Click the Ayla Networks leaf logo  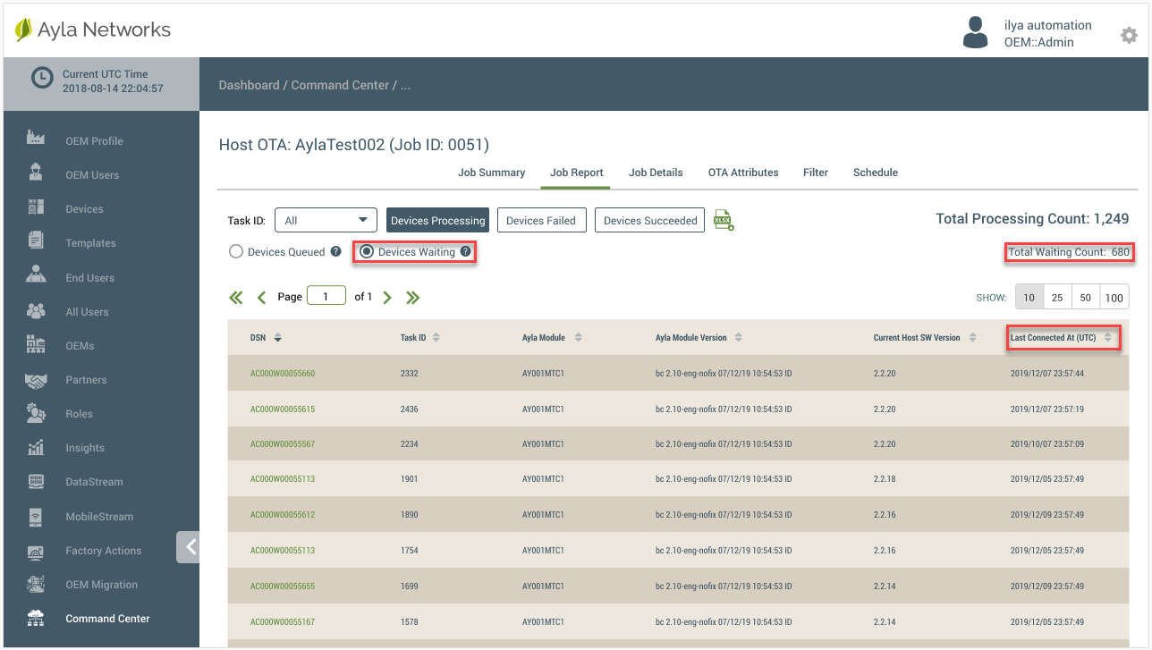(23, 30)
